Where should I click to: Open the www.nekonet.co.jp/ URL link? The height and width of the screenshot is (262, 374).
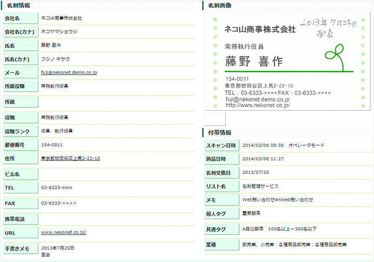coord(63,232)
